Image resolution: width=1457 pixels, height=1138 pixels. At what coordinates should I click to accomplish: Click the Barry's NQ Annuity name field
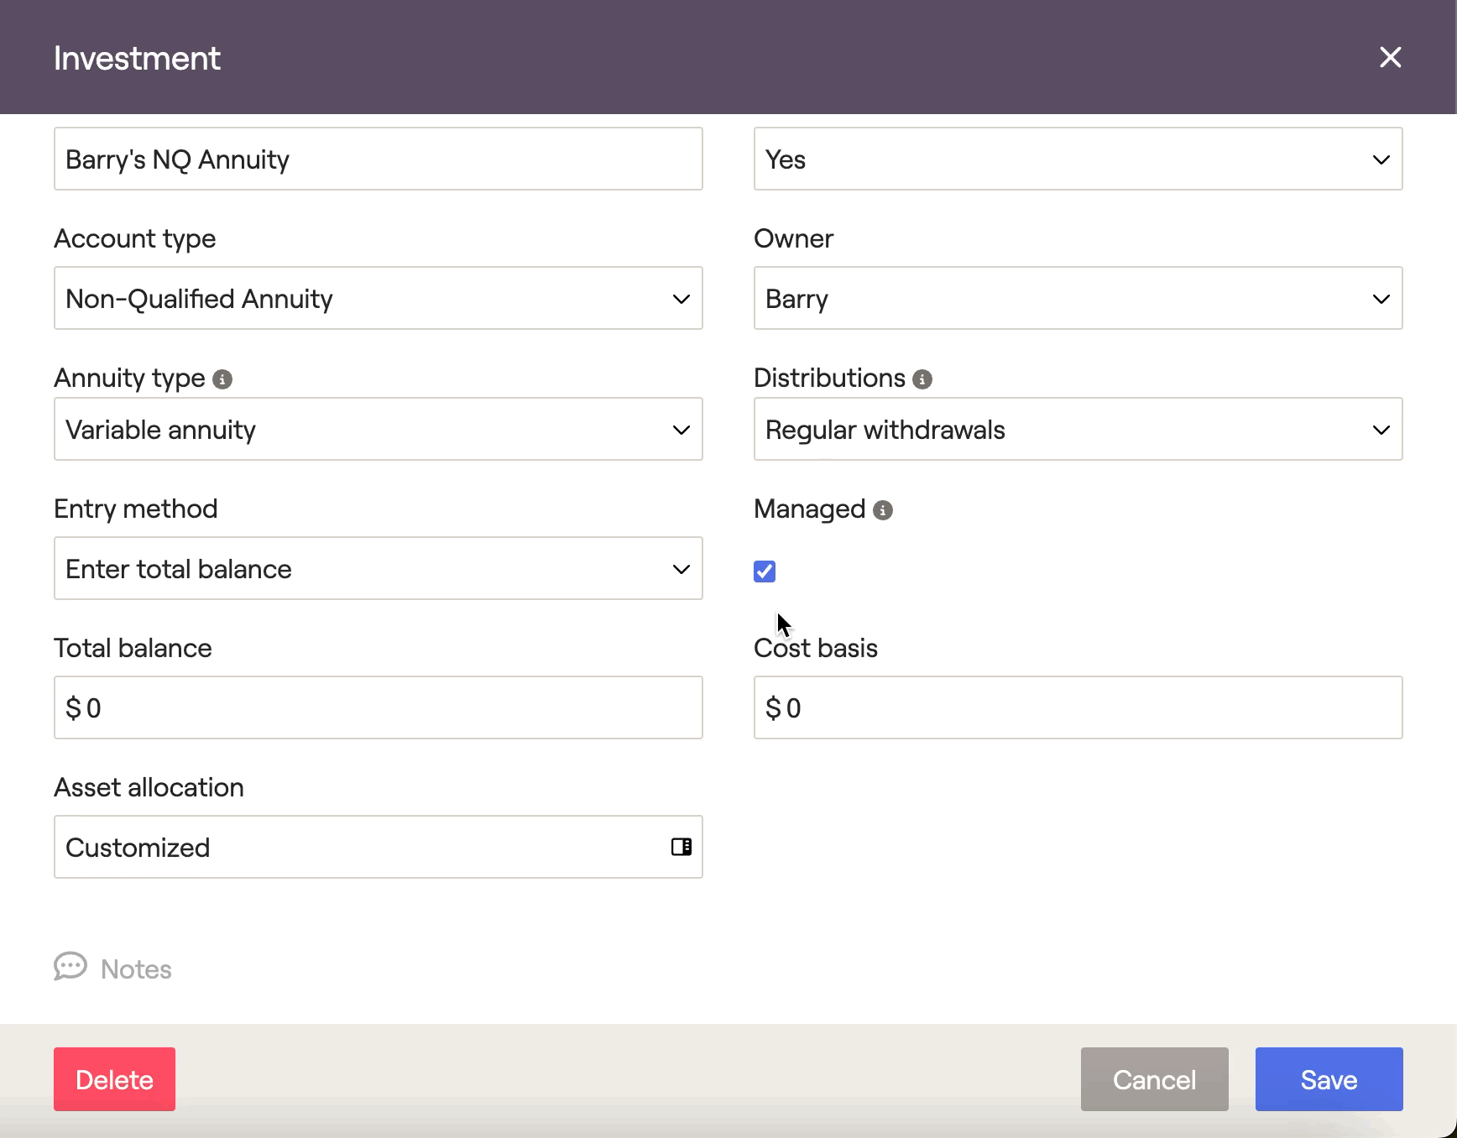click(x=378, y=159)
